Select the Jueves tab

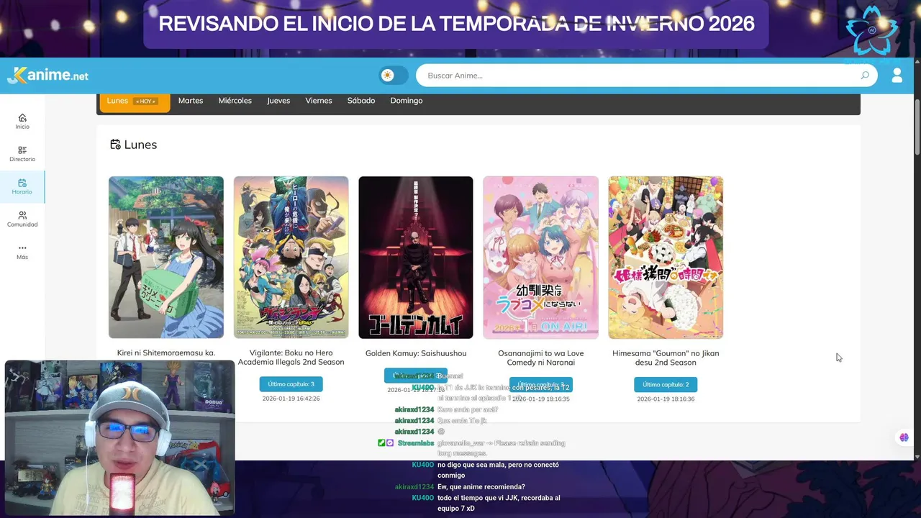point(278,101)
